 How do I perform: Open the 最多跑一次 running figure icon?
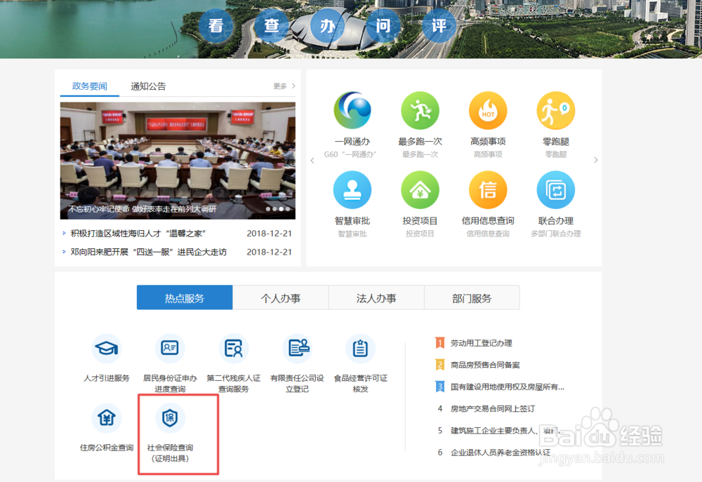tap(420, 110)
